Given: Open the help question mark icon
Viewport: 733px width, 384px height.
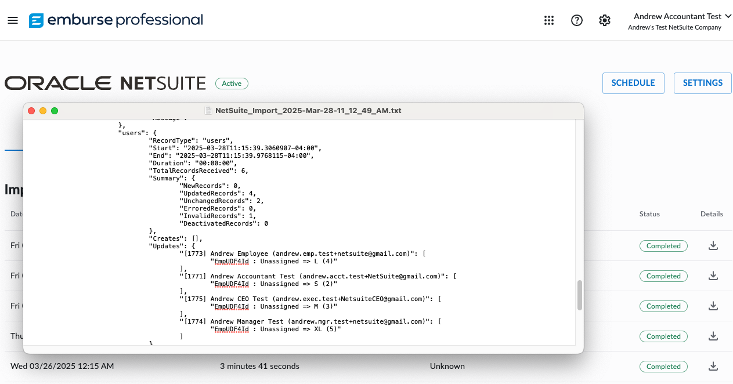Looking at the screenshot, I should (577, 20).
